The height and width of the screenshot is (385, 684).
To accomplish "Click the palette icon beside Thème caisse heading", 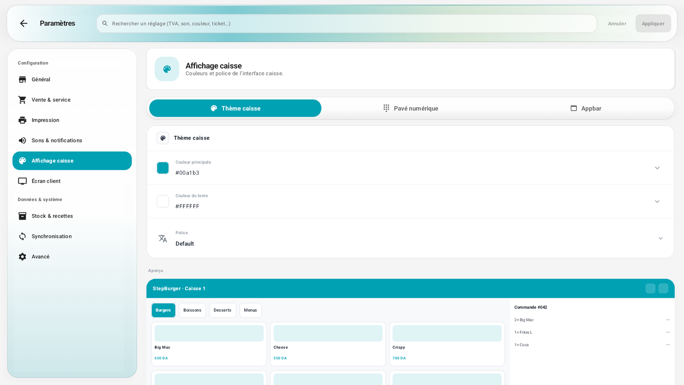I will 163,138.
